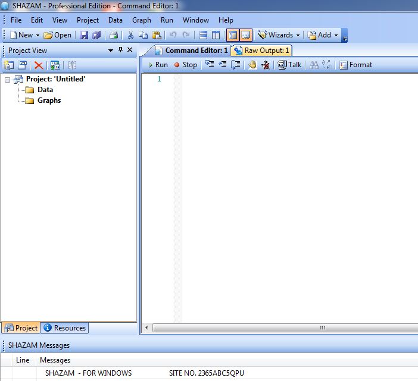Click the Replace icon in editor toolbar
This screenshot has width=418, height=381.
pyautogui.click(x=327, y=65)
